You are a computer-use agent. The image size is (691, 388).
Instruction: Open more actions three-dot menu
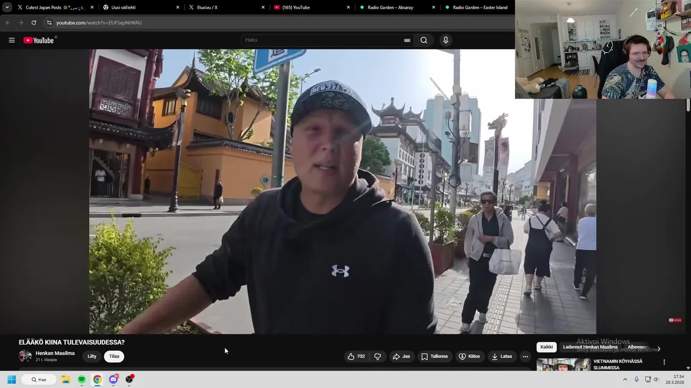[x=525, y=356]
